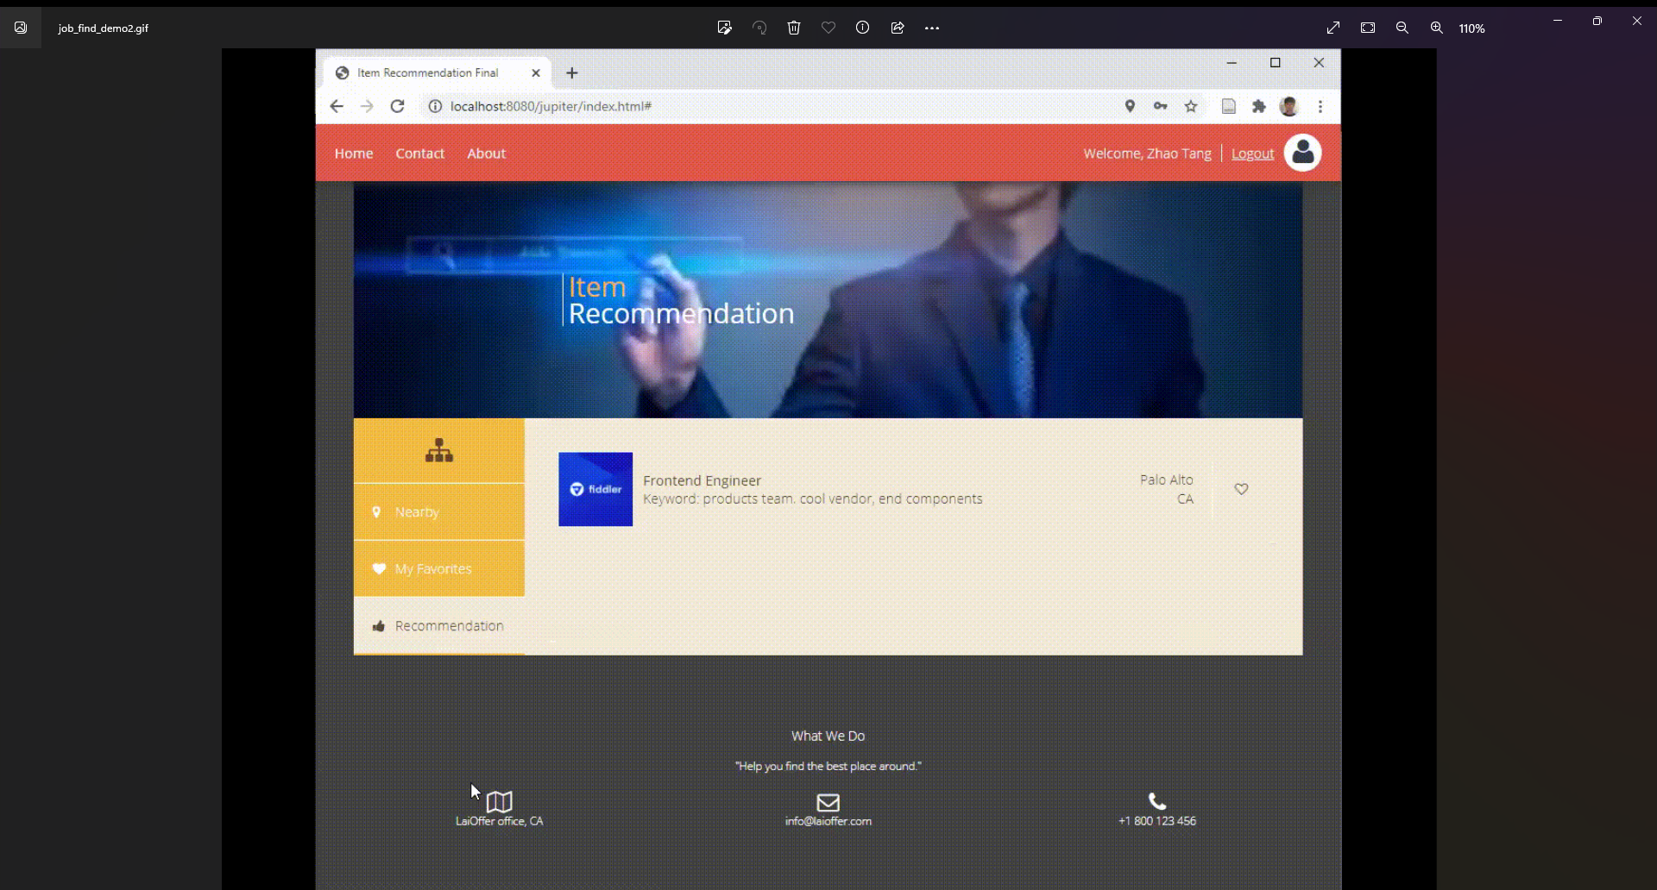Click the LaiOffer office, CA text
Image resolution: width=1657 pixels, height=890 pixels.
500,821
